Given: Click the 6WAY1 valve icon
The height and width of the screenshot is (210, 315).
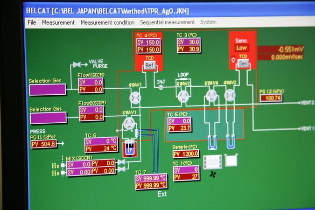Looking at the screenshot, I should 129,124.
